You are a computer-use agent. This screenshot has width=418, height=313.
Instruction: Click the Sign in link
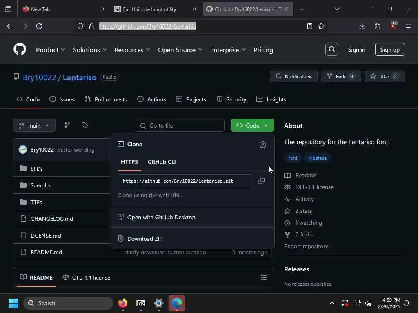[x=356, y=50]
